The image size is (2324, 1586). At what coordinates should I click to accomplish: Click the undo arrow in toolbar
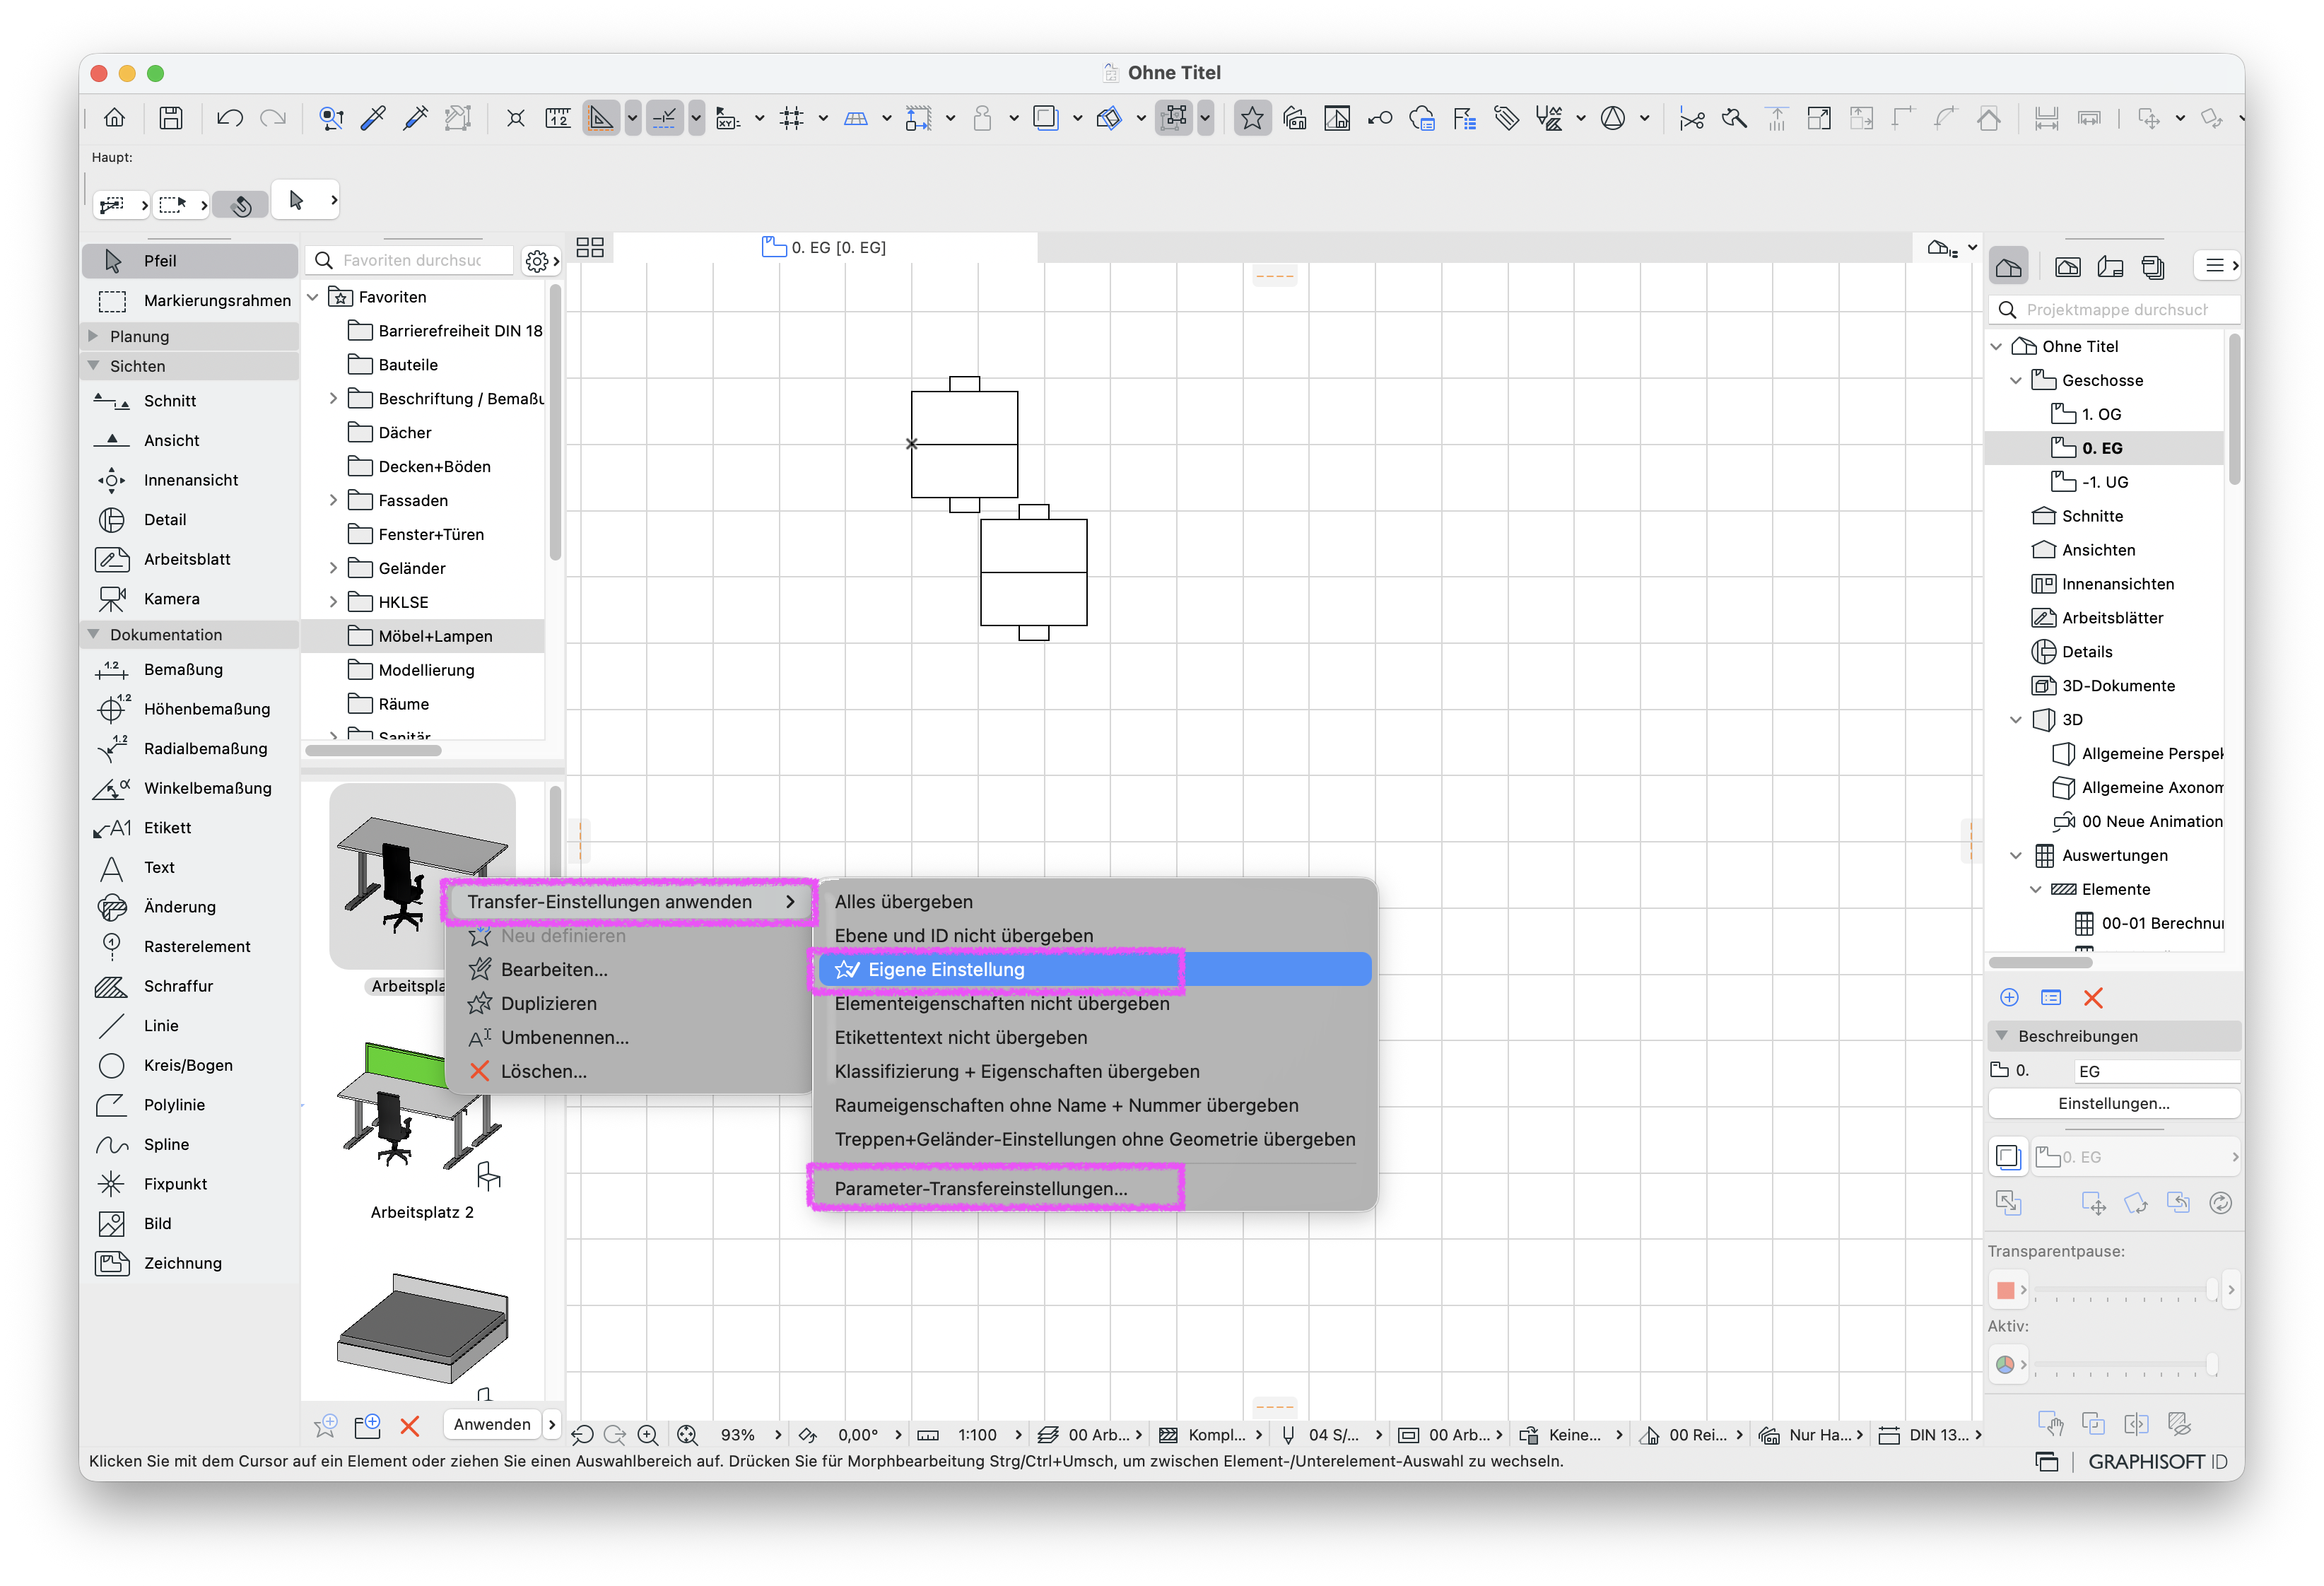(229, 118)
